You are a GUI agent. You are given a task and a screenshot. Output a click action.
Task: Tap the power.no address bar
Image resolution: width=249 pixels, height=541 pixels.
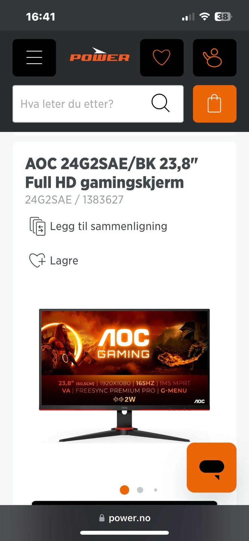125,518
